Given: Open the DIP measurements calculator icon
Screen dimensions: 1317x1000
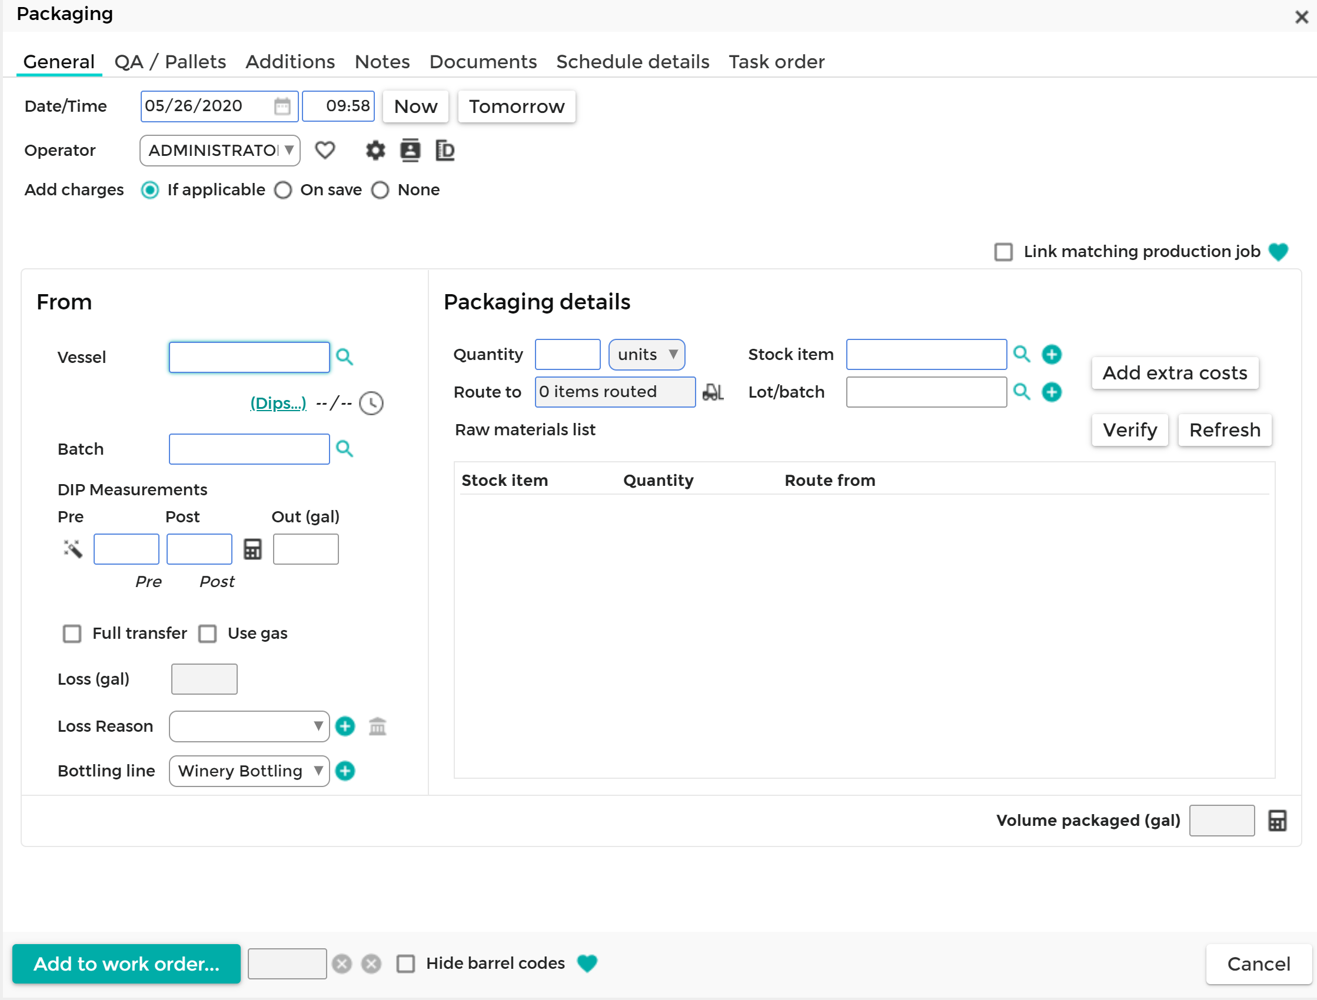Looking at the screenshot, I should [252, 549].
